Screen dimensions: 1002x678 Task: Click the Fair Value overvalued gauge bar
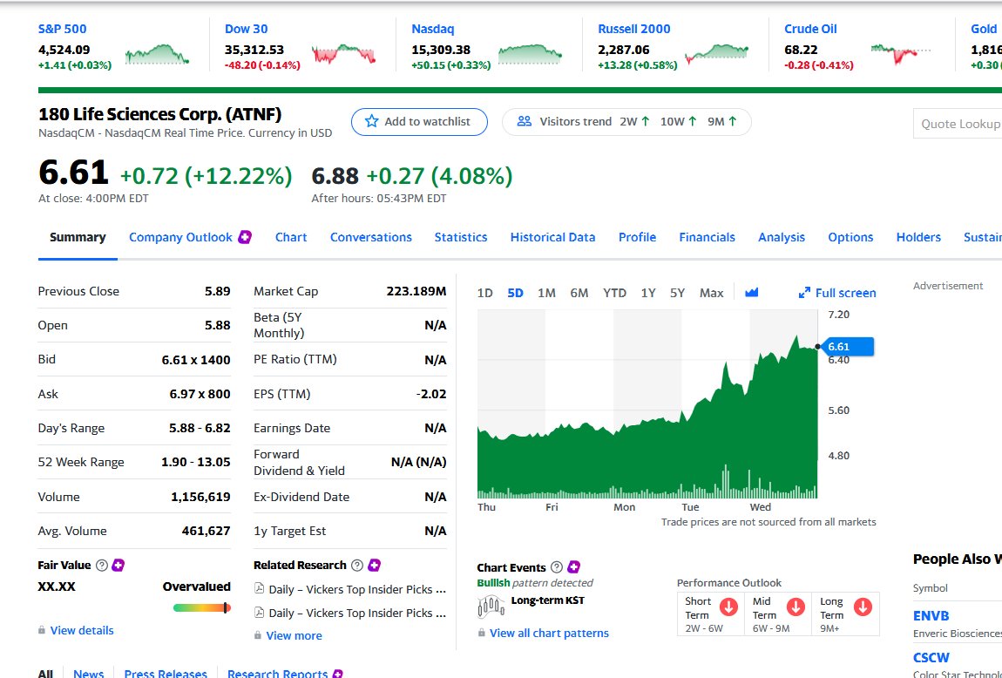[201, 607]
